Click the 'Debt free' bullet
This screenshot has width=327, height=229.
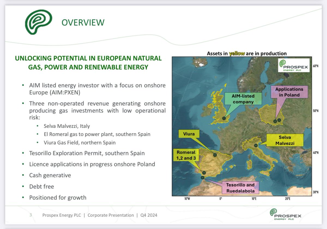42,187
